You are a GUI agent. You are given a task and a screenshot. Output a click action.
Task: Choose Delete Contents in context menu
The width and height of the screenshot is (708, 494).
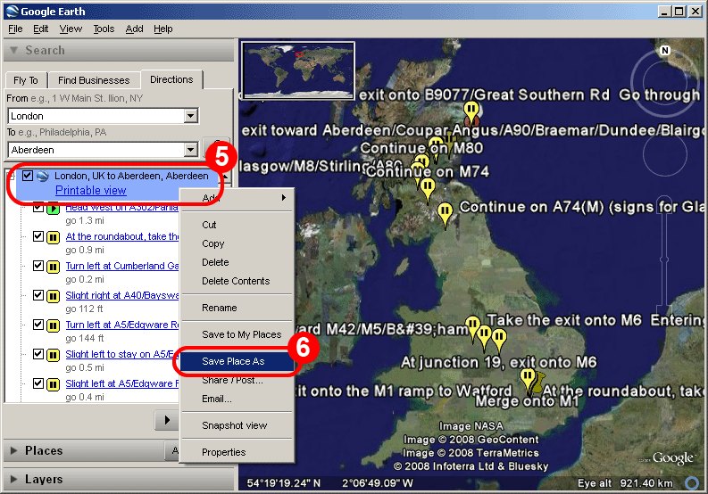237,281
